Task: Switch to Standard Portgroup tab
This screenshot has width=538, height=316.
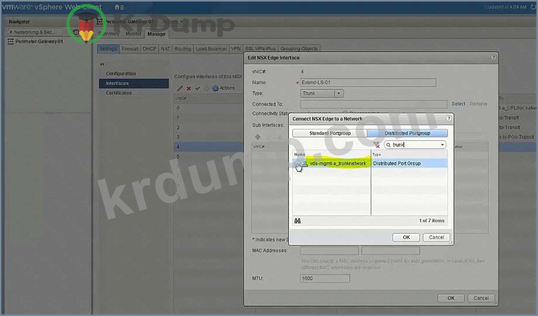Action: (330, 133)
